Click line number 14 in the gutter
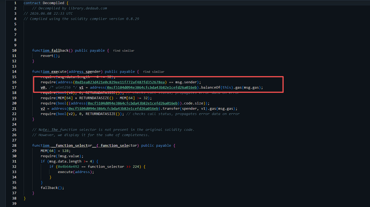 coord(14,72)
